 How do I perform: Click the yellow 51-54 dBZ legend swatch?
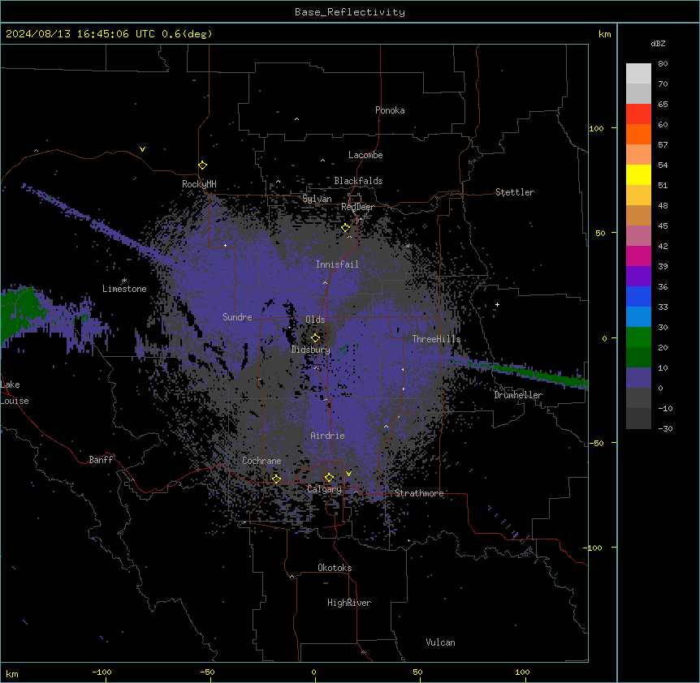[638, 174]
